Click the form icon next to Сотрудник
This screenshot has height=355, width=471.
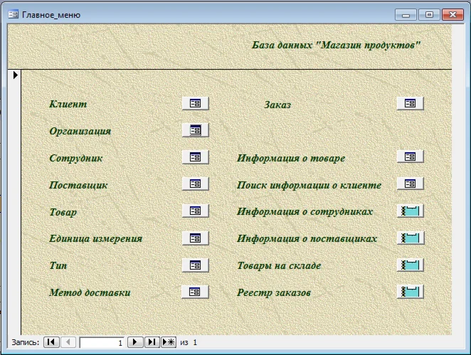195,157
